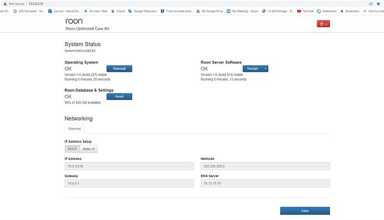Open the iCloud bookmark

(x=118, y=11)
